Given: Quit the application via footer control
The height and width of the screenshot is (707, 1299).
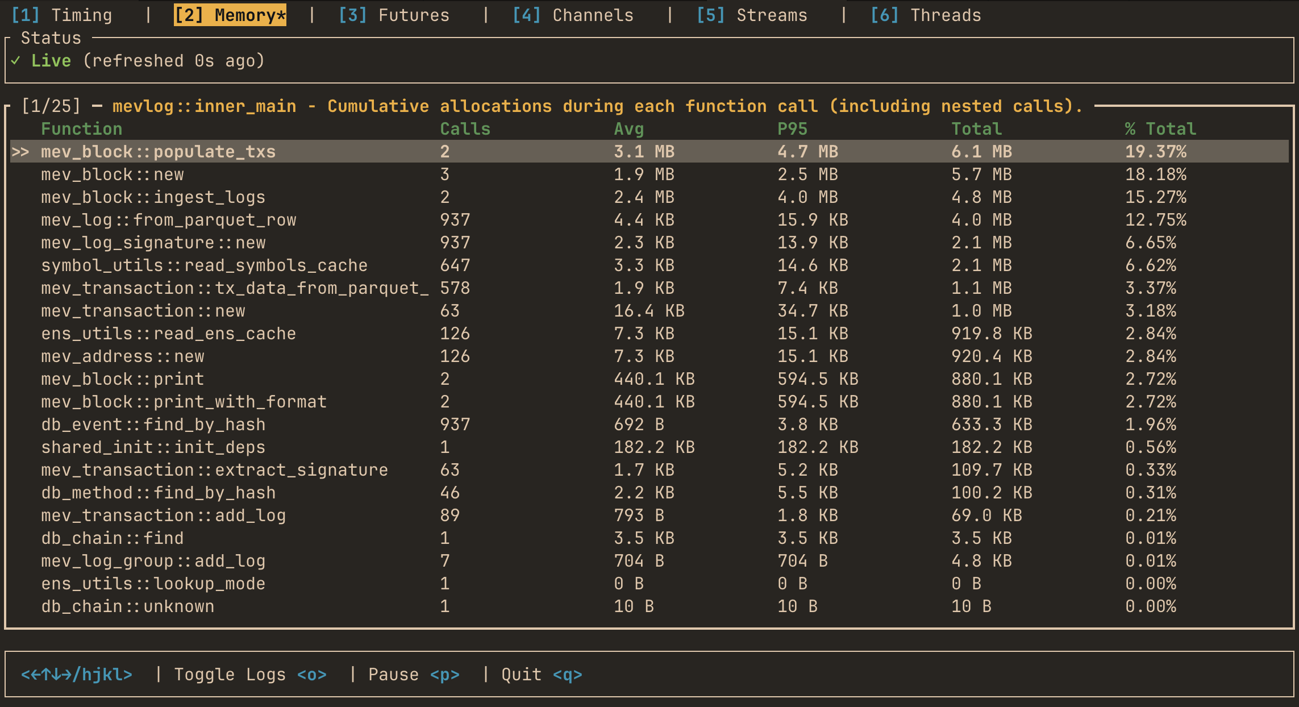Looking at the screenshot, I should [x=541, y=674].
